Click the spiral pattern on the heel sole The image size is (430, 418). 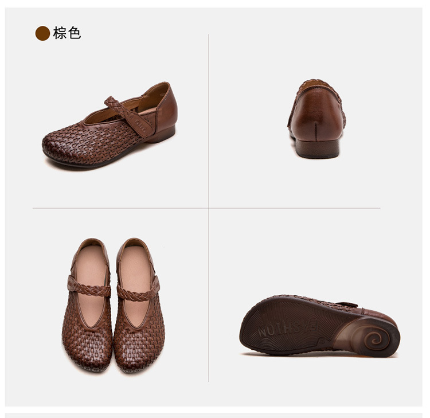[x=377, y=340]
